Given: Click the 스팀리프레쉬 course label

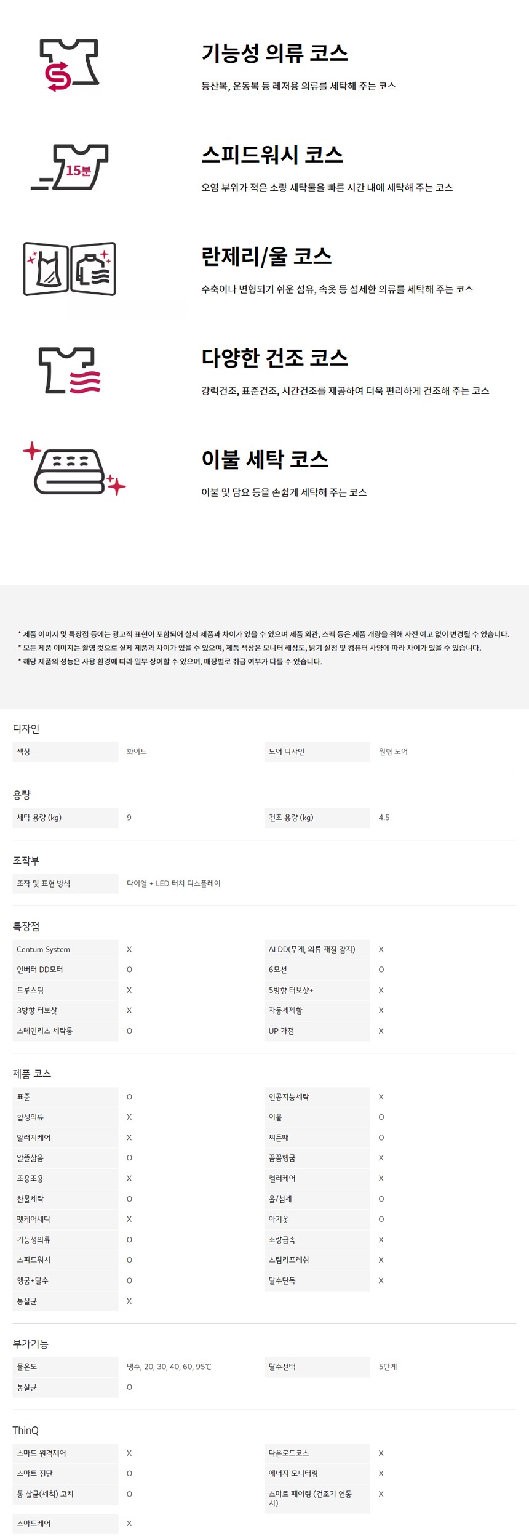Looking at the screenshot, I should point(317,1260).
